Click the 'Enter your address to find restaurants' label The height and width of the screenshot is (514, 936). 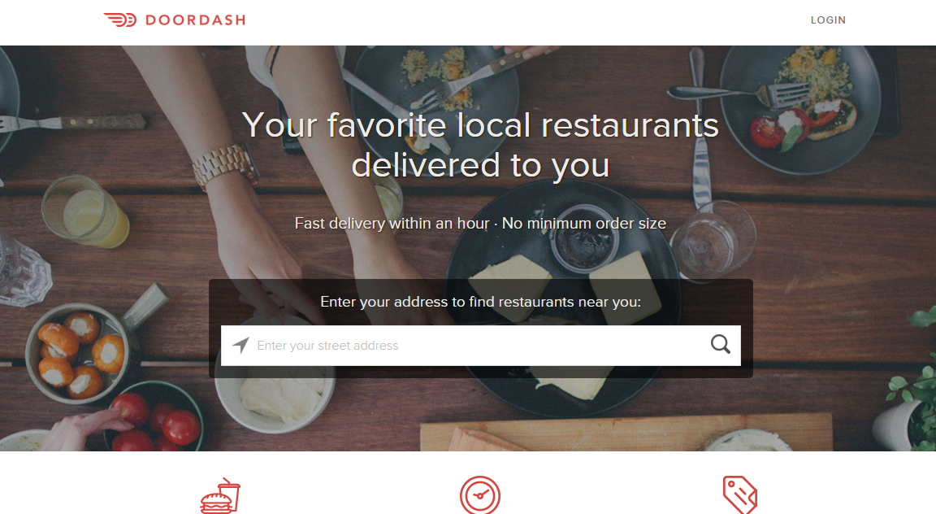[480, 302]
